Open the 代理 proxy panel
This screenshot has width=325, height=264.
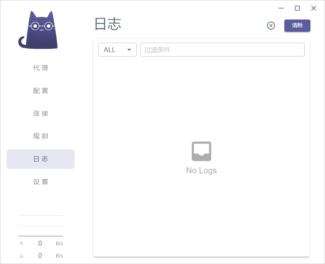point(40,68)
